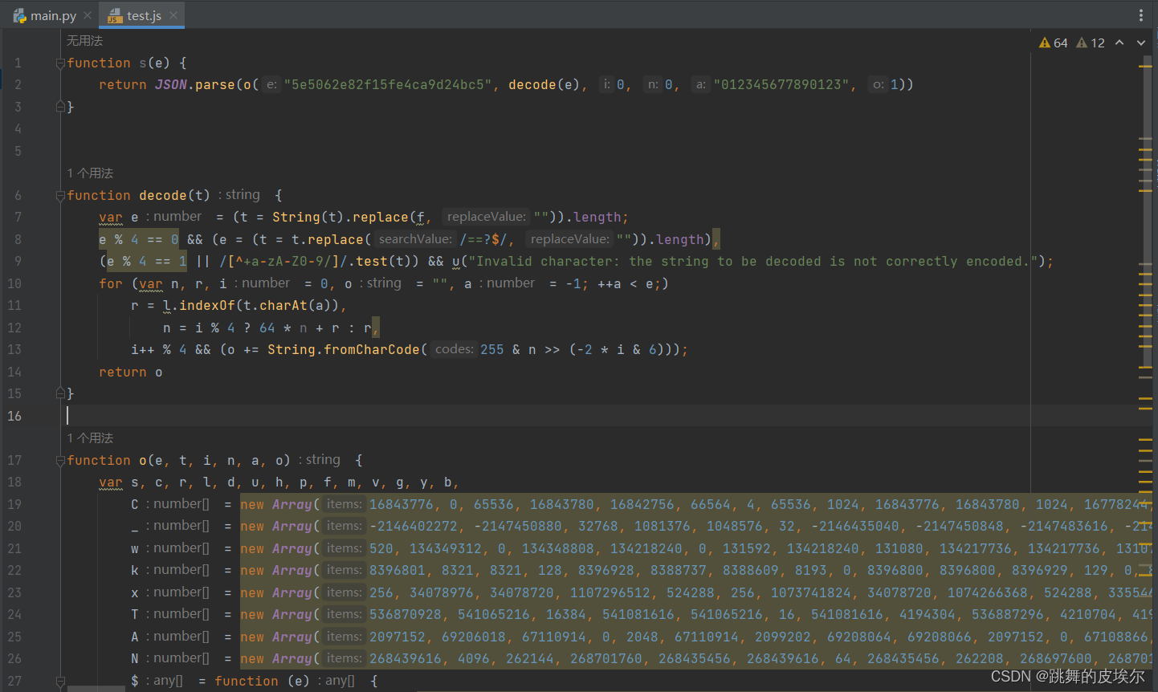Collapse function o at line 17
The height and width of the screenshot is (692, 1158).
pos(60,460)
